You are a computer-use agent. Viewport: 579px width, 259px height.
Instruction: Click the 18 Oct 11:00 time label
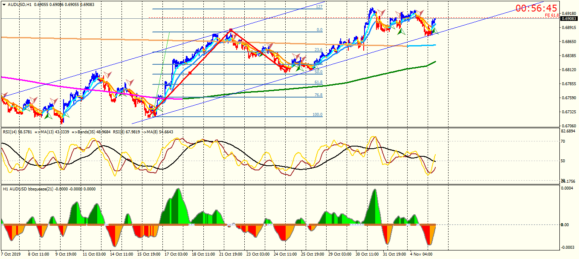pyautogui.click(x=203, y=254)
